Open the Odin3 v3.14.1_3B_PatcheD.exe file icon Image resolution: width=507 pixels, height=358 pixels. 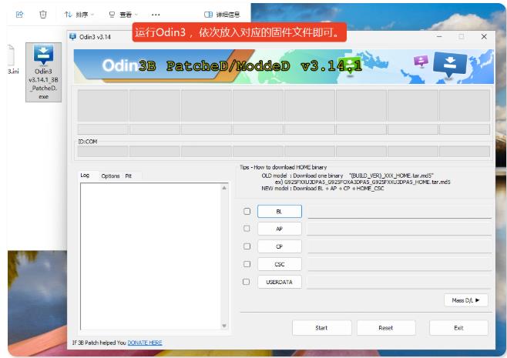(43, 72)
